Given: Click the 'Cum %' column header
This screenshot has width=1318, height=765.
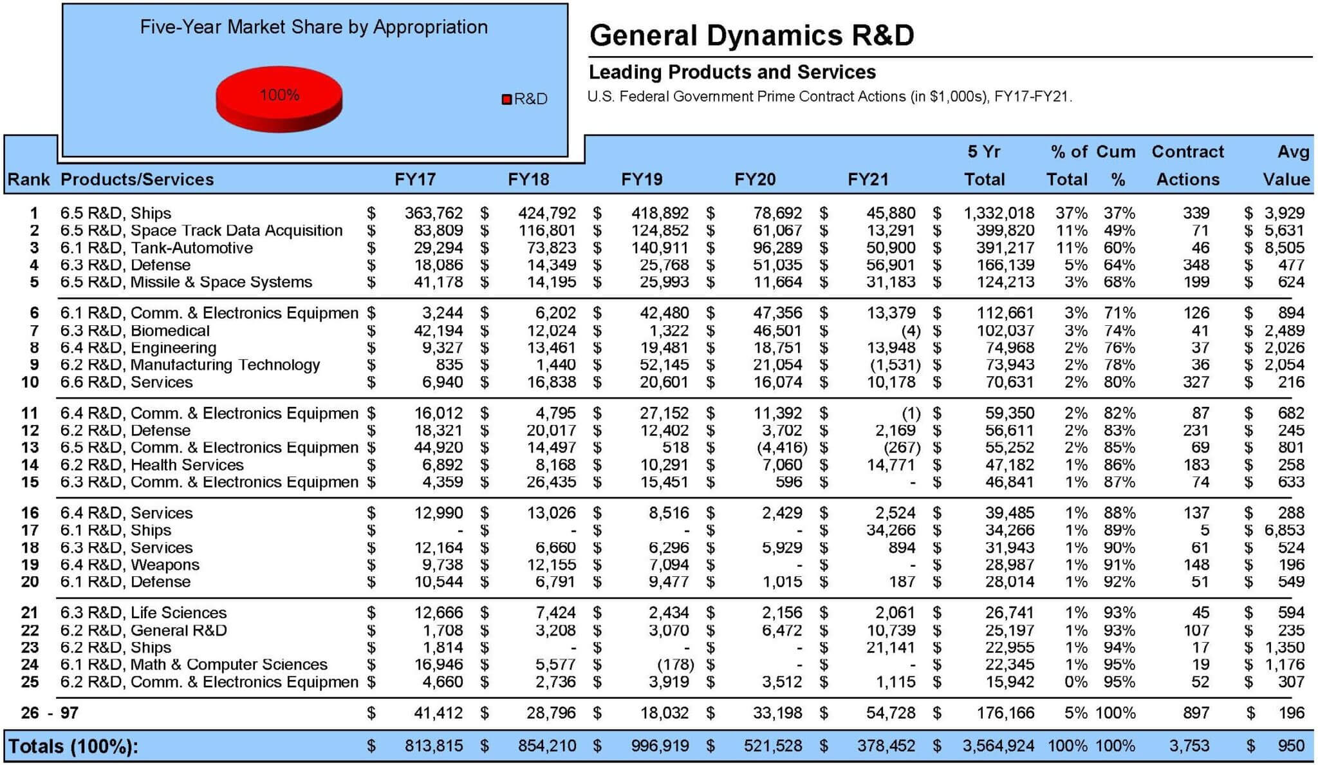Looking at the screenshot, I should coord(1116,165).
